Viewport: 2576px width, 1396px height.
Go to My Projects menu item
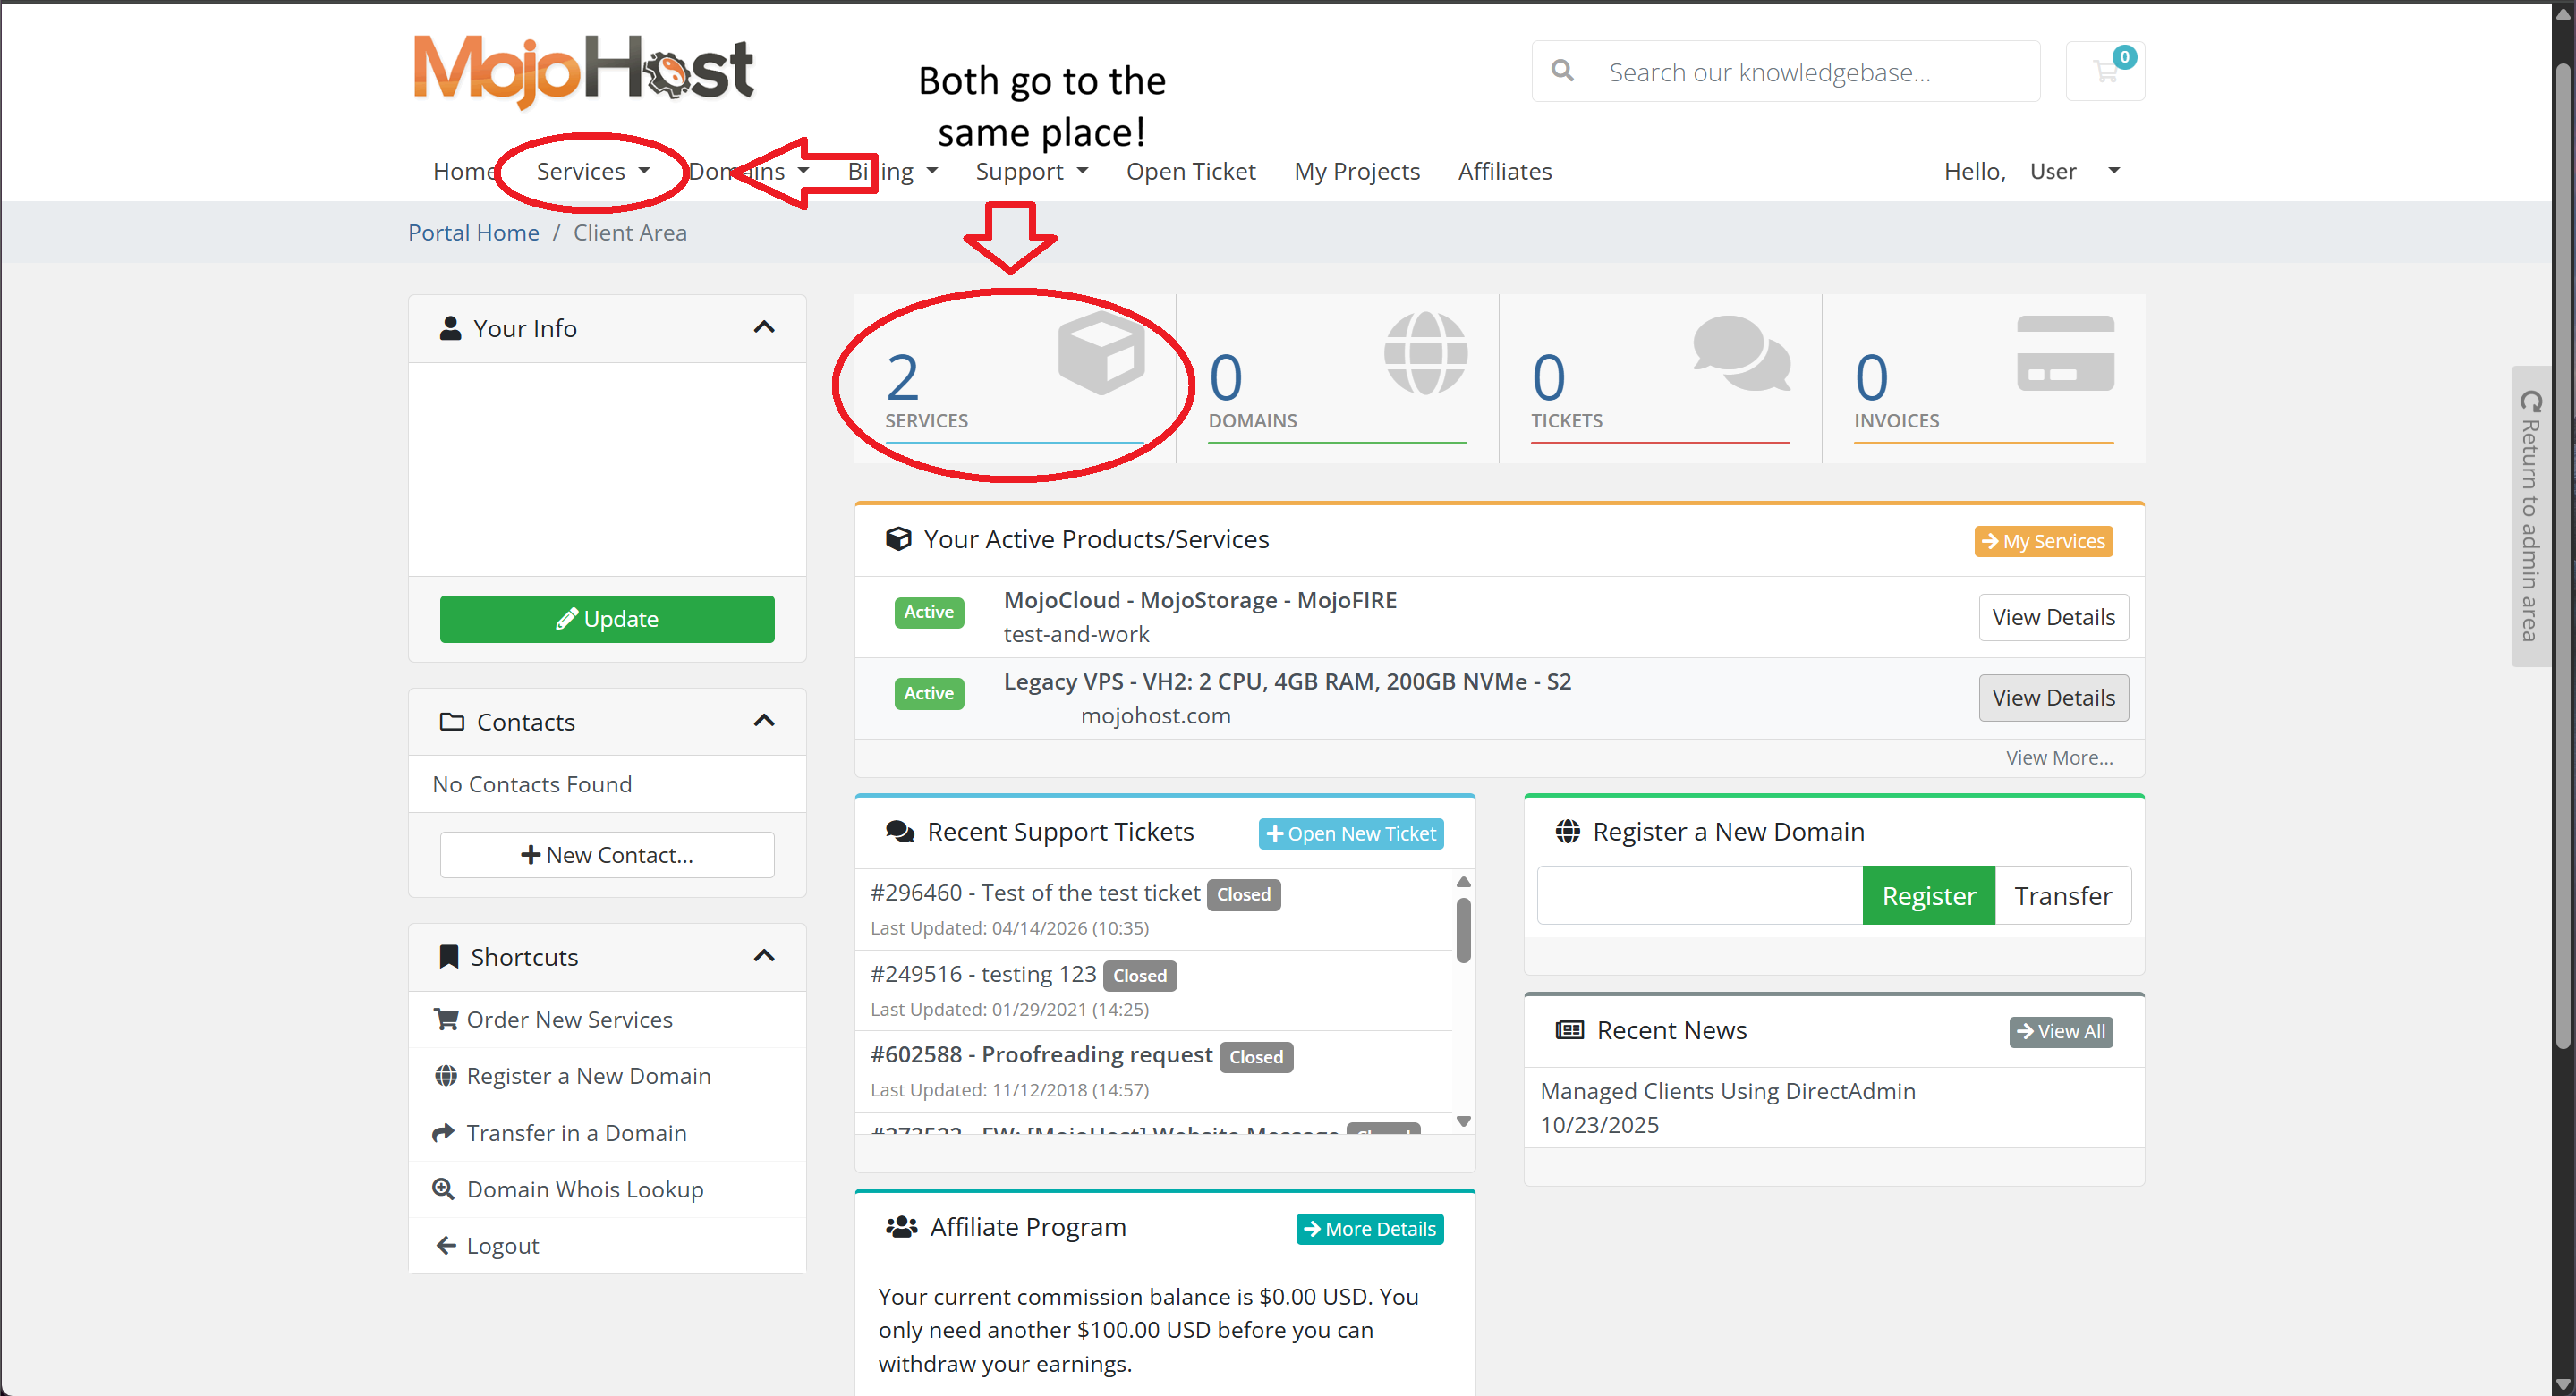1356,172
